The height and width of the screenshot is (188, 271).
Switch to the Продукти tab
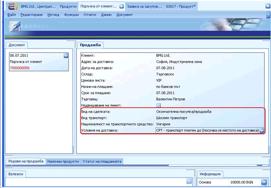click(x=68, y=7)
